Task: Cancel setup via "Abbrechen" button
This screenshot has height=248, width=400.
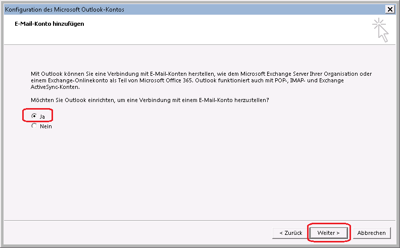Action: click(x=371, y=233)
